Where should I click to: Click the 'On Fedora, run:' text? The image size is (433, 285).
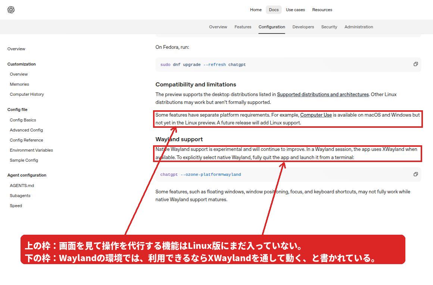172,47
